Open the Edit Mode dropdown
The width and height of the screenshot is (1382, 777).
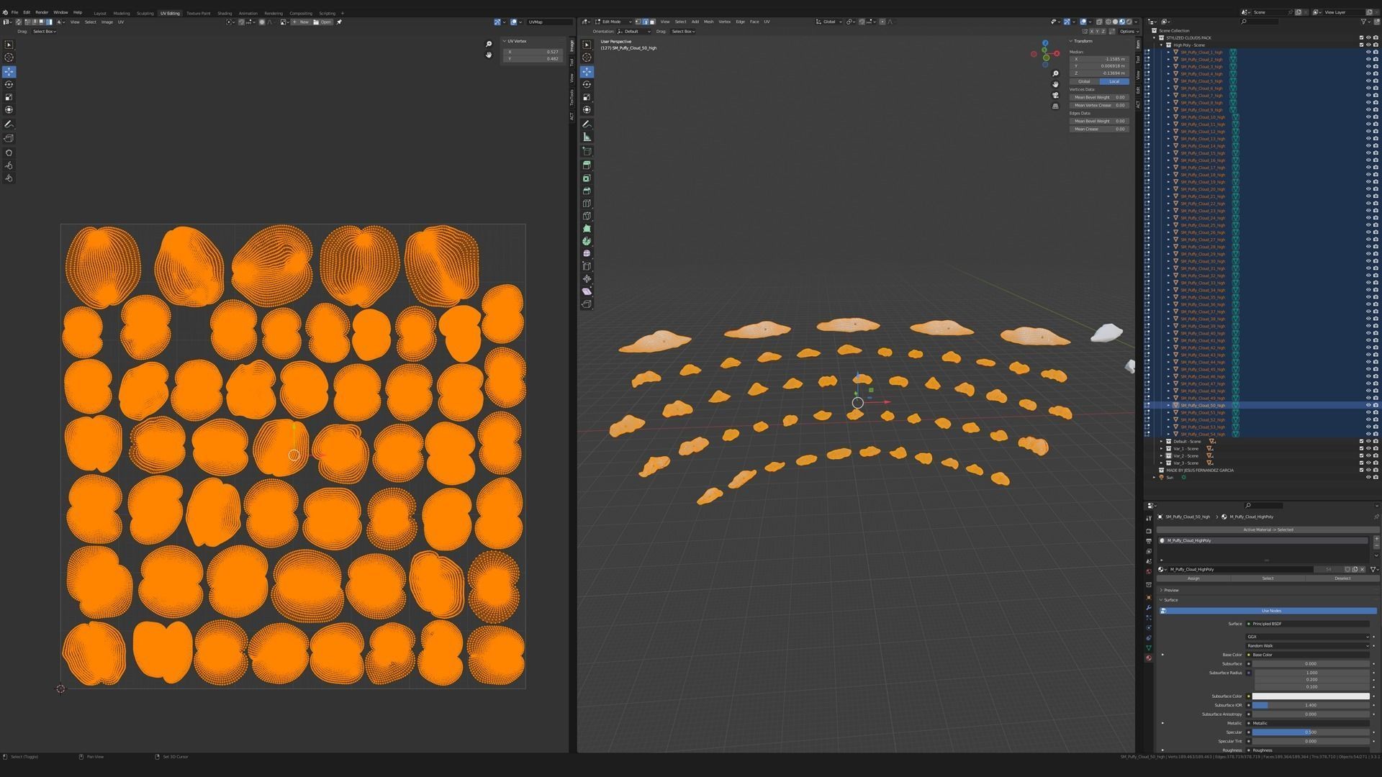[x=613, y=22]
